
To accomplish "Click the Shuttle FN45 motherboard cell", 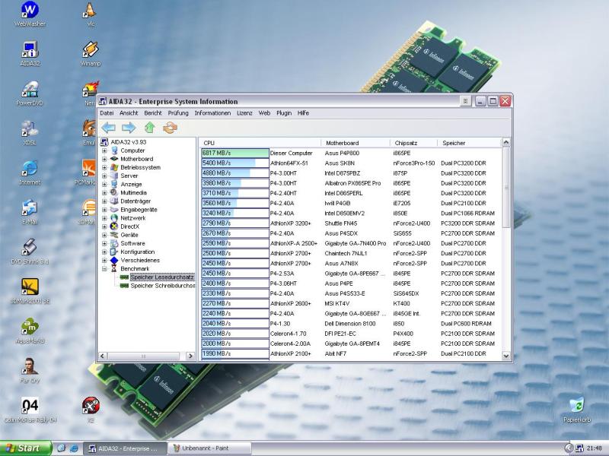I will pyautogui.click(x=340, y=223).
